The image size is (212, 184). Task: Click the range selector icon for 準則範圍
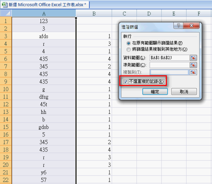[x=193, y=65]
